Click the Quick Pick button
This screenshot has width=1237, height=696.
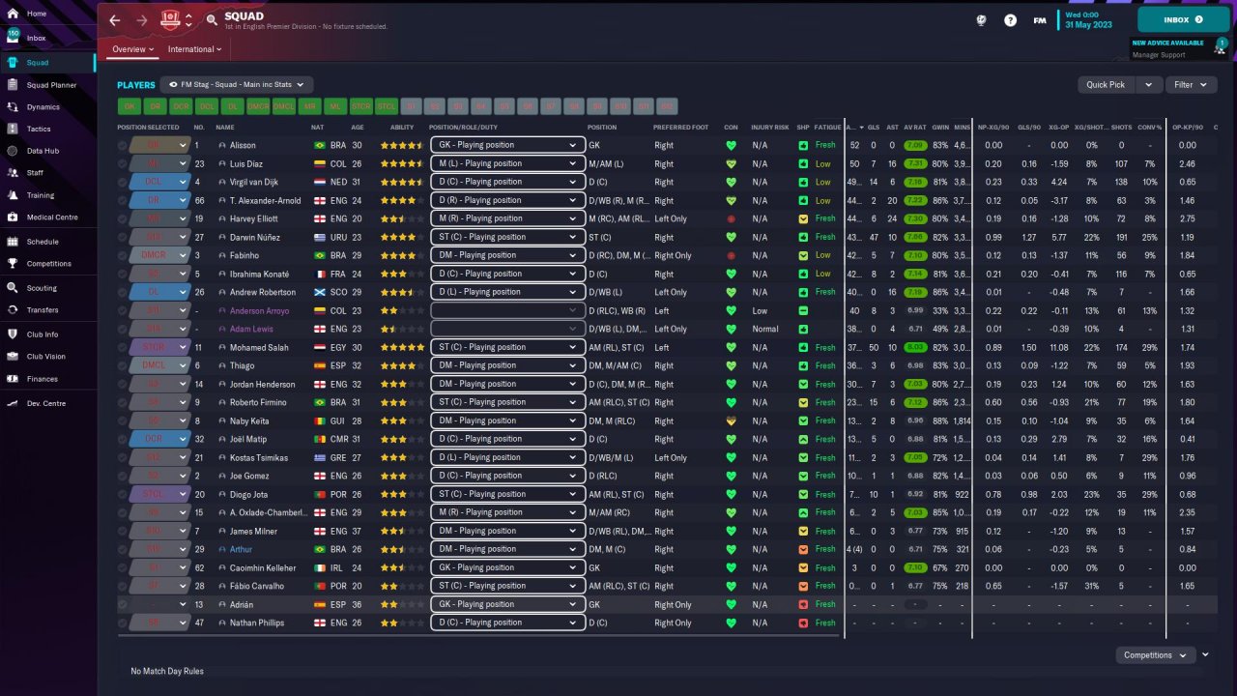(1107, 85)
